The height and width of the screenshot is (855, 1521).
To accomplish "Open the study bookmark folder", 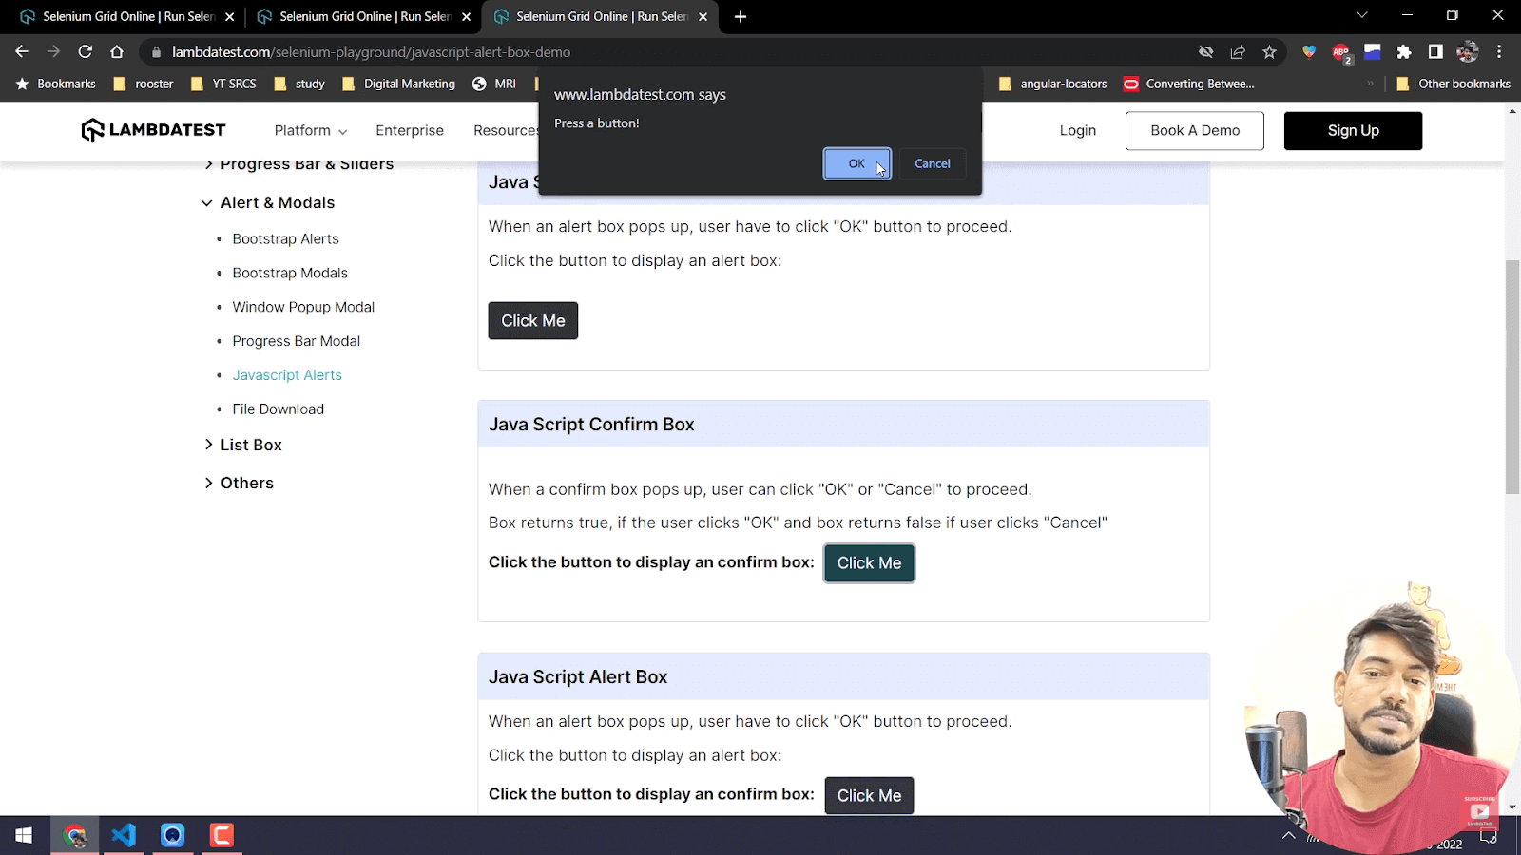I will [x=299, y=84].
